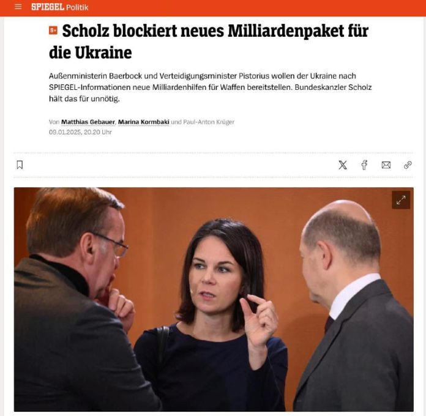This screenshot has height=416, width=426.
Task: Click the article's main photo
Action: (x=214, y=299)
